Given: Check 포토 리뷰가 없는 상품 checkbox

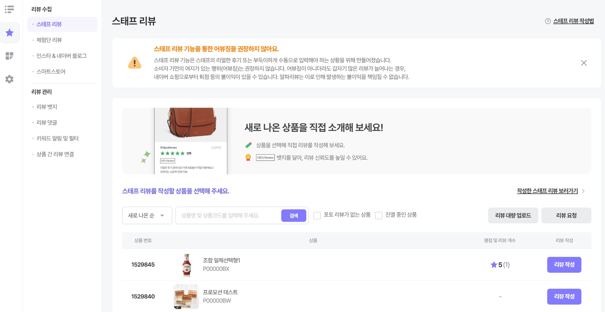Looking at the screenshot, I should [317, 215].
